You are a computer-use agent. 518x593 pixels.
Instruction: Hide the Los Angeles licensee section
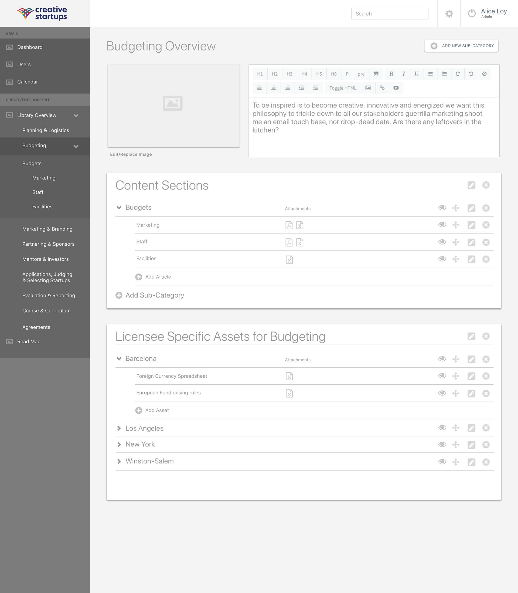coord(442,428)
